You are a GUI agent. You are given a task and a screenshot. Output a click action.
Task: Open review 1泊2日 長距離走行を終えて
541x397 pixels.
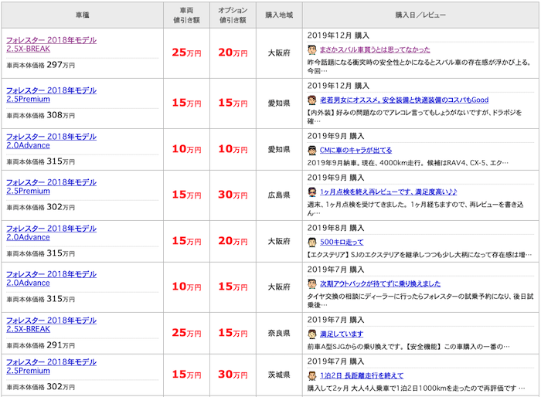(362, 375)
